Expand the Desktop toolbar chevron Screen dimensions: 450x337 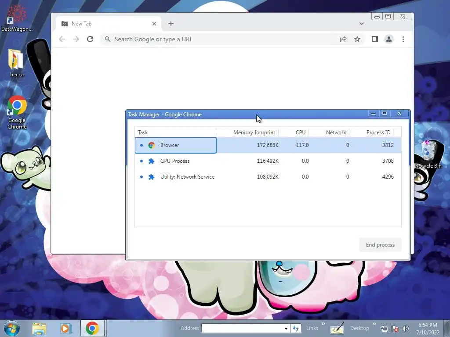click(x=374, y=324)
